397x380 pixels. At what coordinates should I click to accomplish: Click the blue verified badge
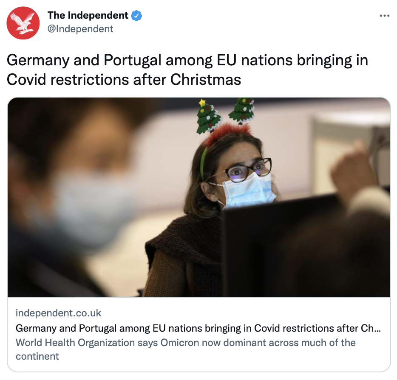click(x=136, y=16)
